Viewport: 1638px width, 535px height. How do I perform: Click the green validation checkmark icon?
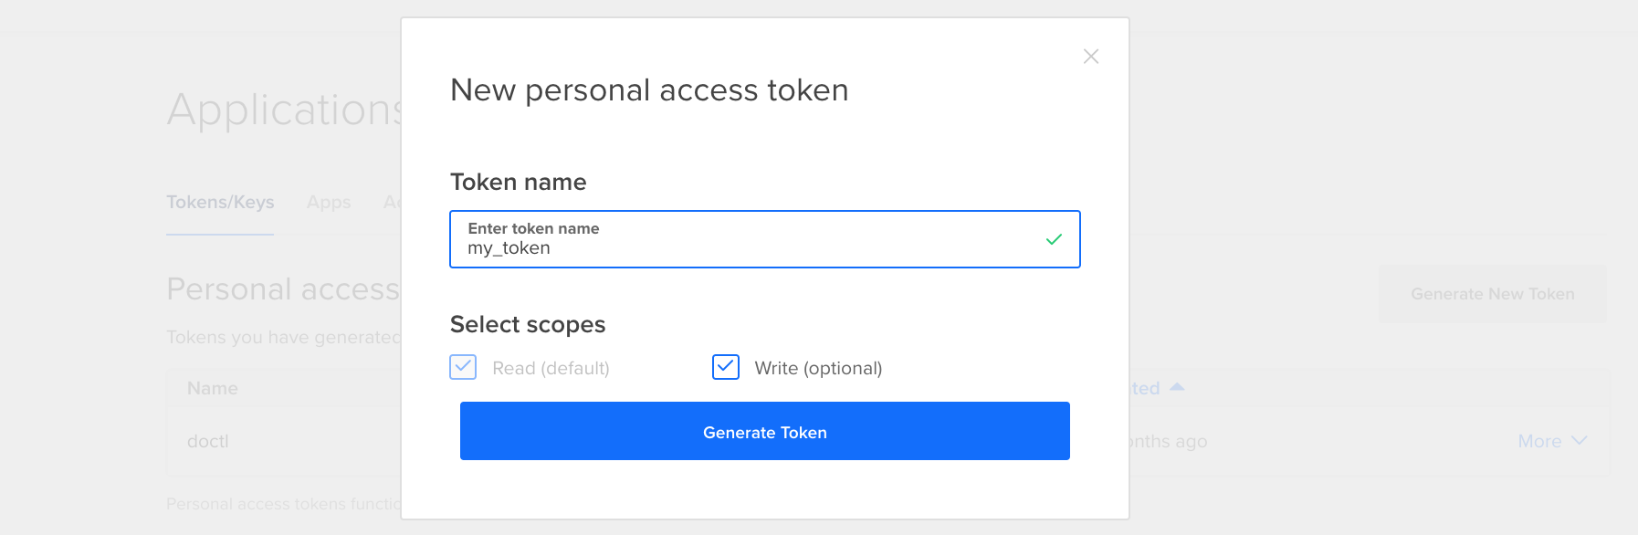[1054, 239]
